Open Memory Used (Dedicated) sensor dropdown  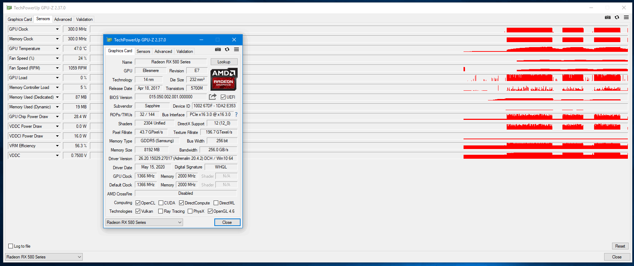pyautogui.click(x=57, y=97)
